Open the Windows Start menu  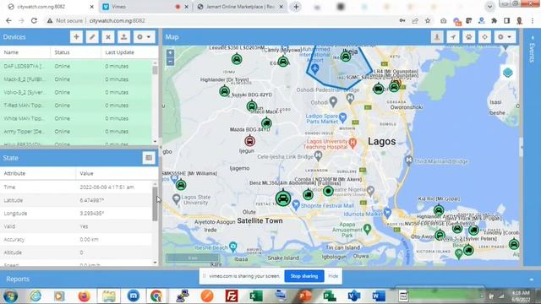tap(11, 296)
